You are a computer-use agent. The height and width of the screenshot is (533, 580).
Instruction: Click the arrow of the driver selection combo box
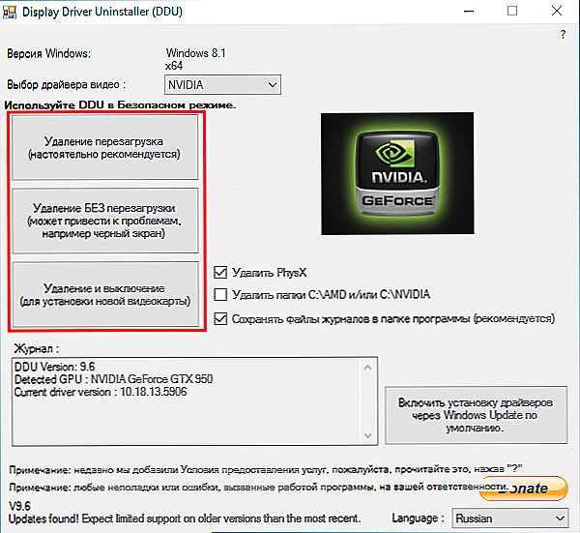click(x=273, y=85)
